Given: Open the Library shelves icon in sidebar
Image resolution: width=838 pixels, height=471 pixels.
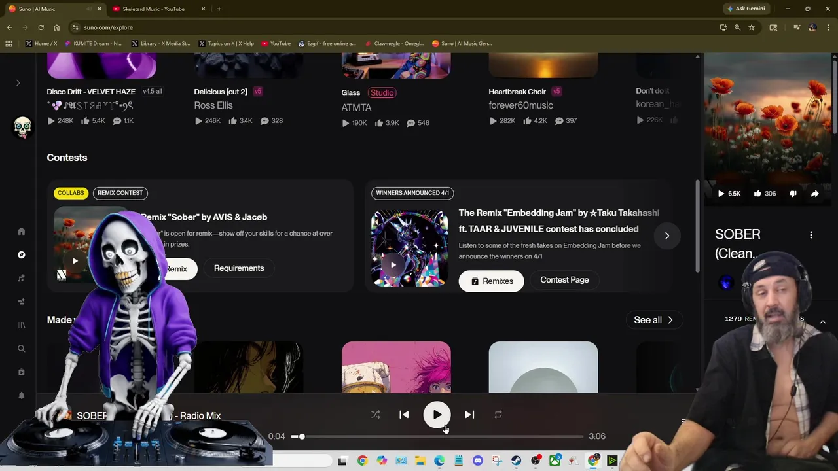Looking at the screenshot, I should [21, 325].
